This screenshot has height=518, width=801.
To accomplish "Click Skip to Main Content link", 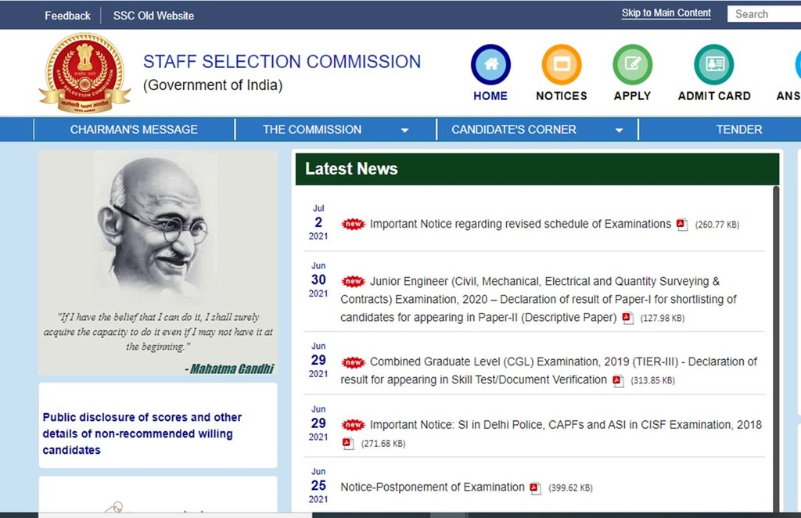I will point(666,13).
